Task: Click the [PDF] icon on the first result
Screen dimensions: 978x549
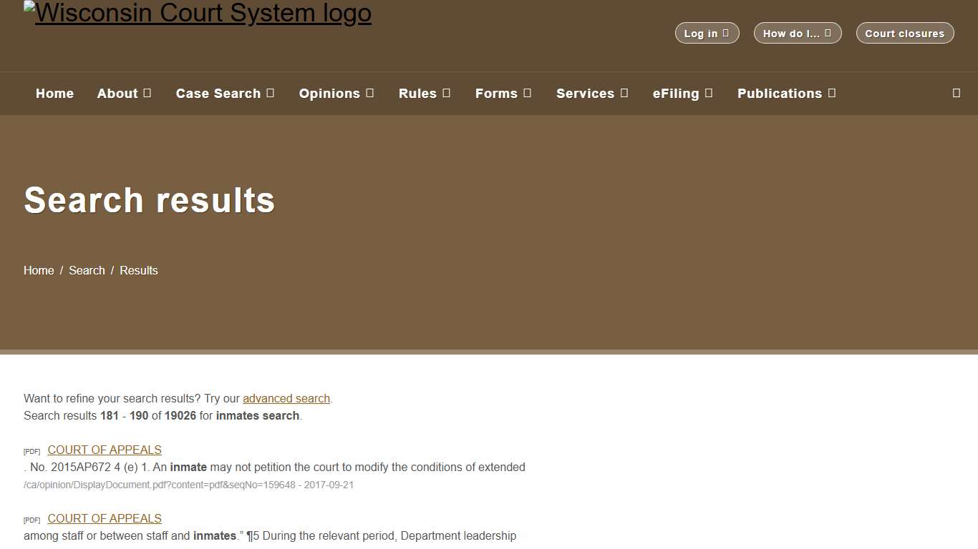Action: 32,451
